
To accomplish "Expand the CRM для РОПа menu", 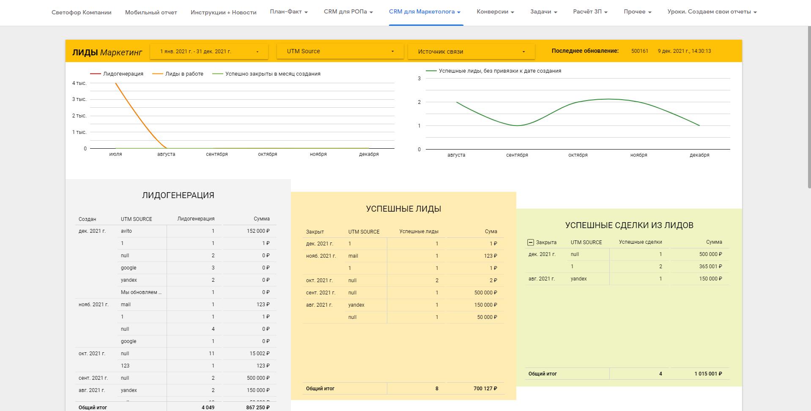I will pyautogui.click(x=348, y=12).
